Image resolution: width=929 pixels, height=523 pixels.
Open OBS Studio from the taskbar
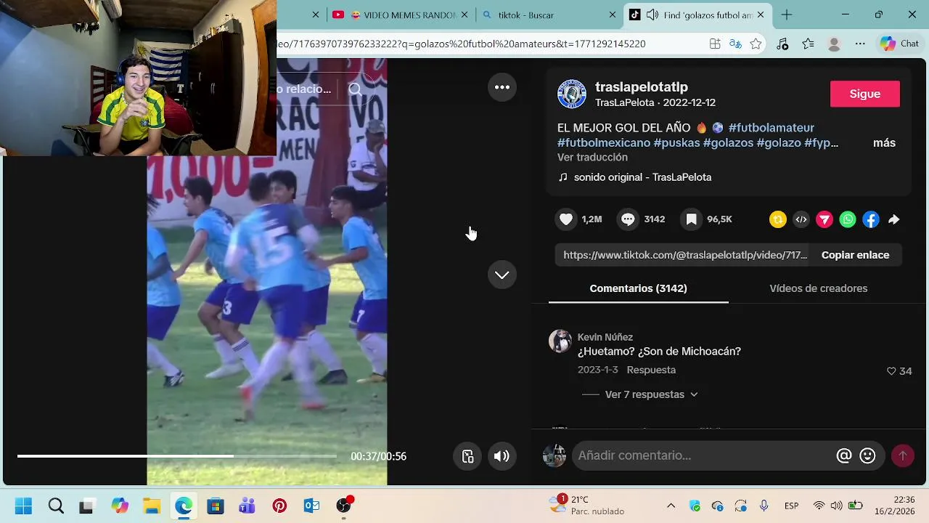pyautogui.click(x=344, y=506)
